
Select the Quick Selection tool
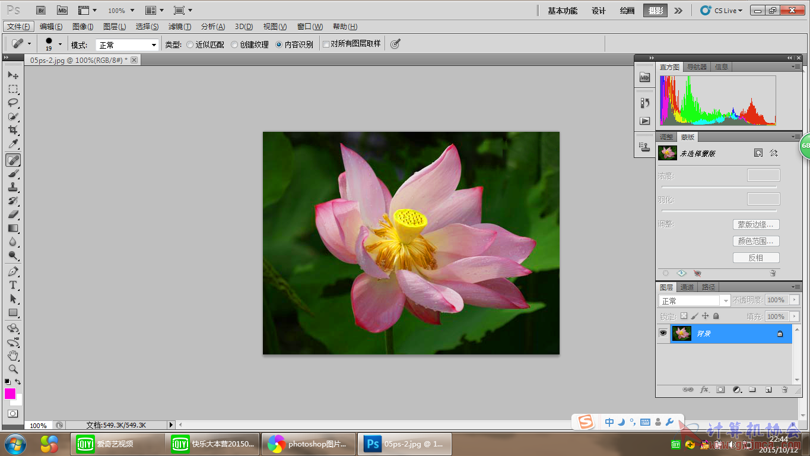click(x=13, y=116)
